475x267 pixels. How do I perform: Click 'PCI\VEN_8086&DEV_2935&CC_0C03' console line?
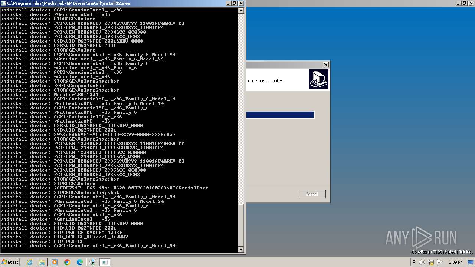click(x=70, y=175)
